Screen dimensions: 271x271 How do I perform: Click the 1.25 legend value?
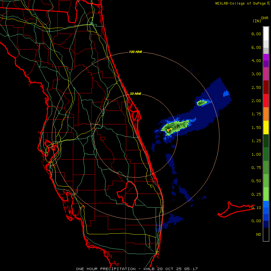(256, 141)
